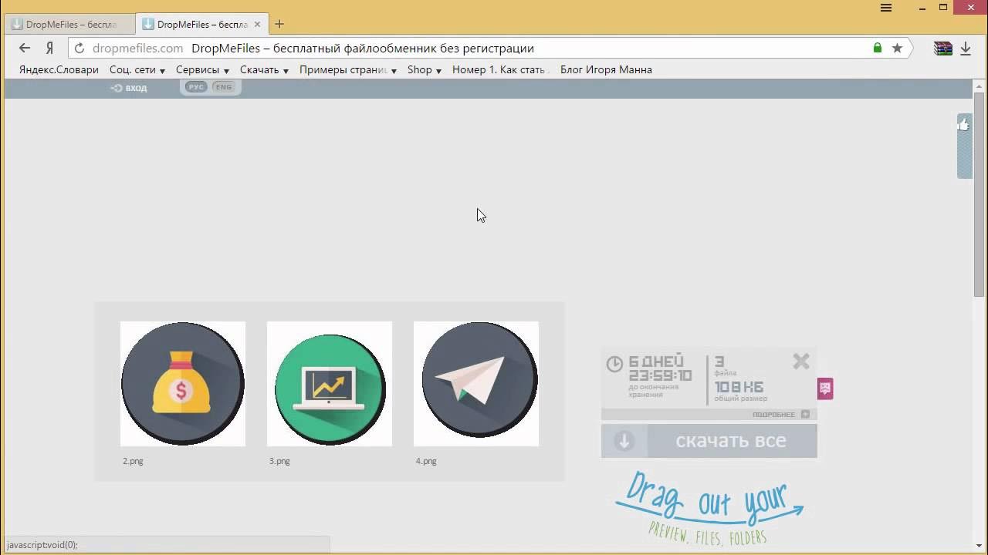Expand the Сервисы bookmark folder
Viewport: 988px width, 555px height.
click(202, 69)
